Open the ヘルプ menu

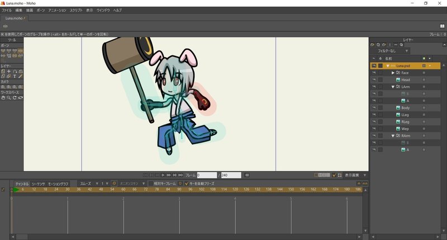pyautogui.click(x=117, y=10)
